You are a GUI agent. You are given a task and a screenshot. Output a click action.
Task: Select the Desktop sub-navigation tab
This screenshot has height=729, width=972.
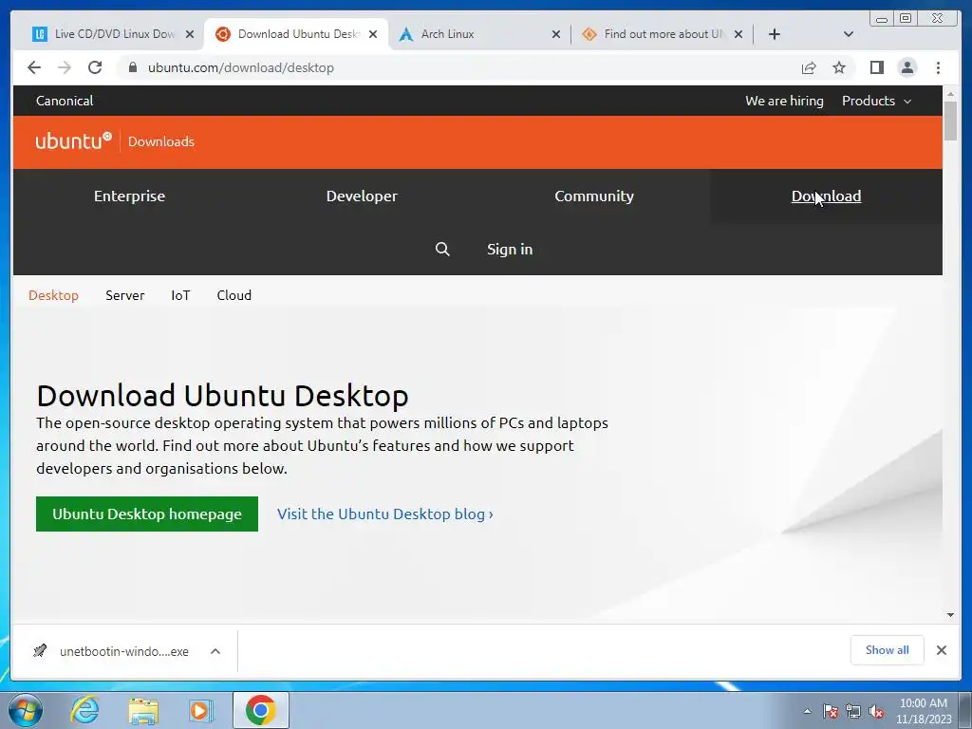(x=53, y=295)
